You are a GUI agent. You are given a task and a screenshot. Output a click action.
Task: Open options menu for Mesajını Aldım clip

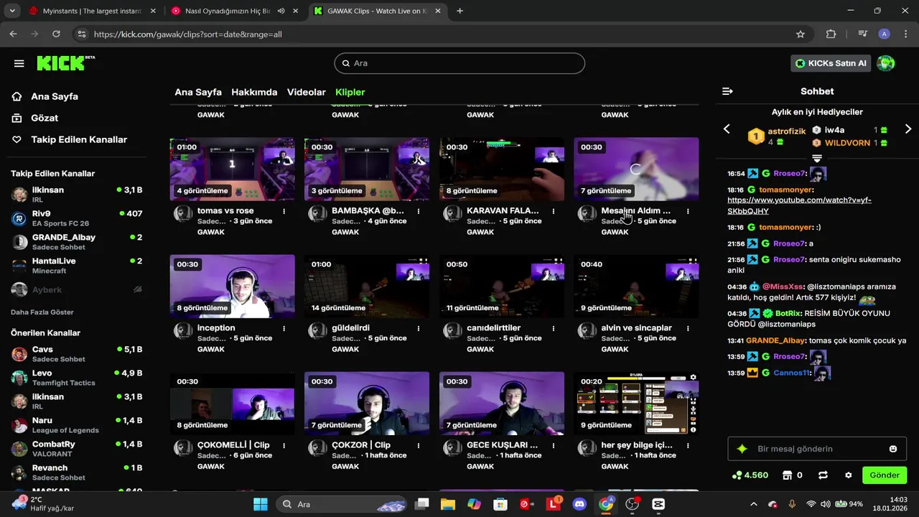(688, 211)
